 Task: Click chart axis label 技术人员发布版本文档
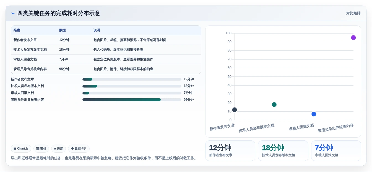[256, 128]
